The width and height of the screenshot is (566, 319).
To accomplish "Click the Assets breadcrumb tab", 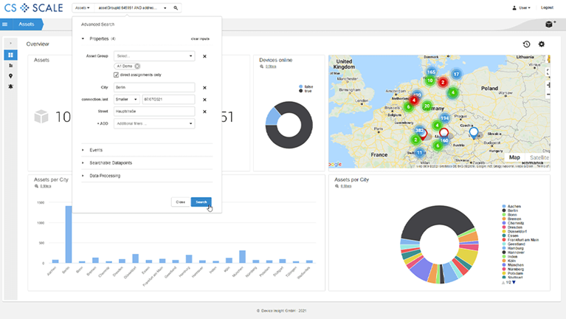I will click(x=27, y=24).
